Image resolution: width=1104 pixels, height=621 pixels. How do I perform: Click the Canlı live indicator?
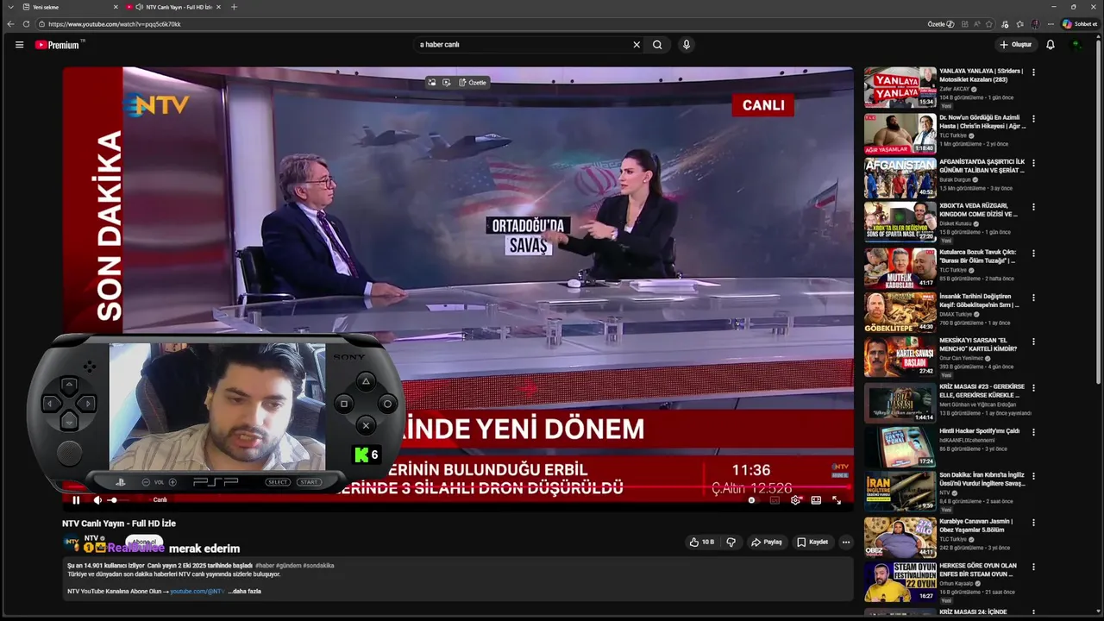point(160,499)
